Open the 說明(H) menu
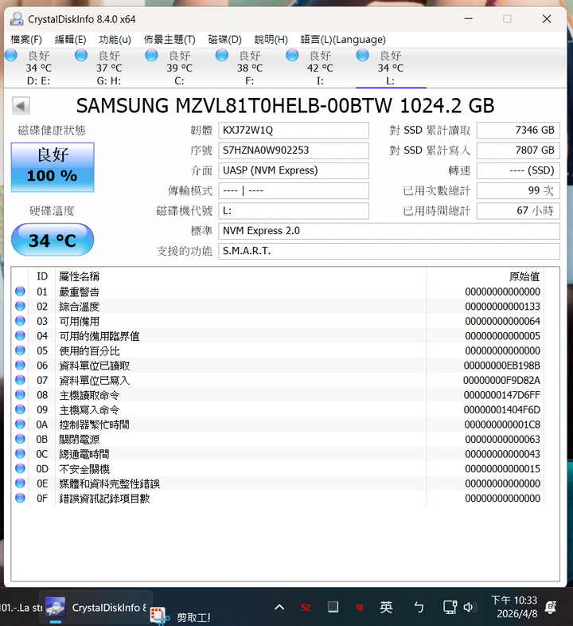The width and height of the screenshot is (573, 626). click(x=271, y=40)
